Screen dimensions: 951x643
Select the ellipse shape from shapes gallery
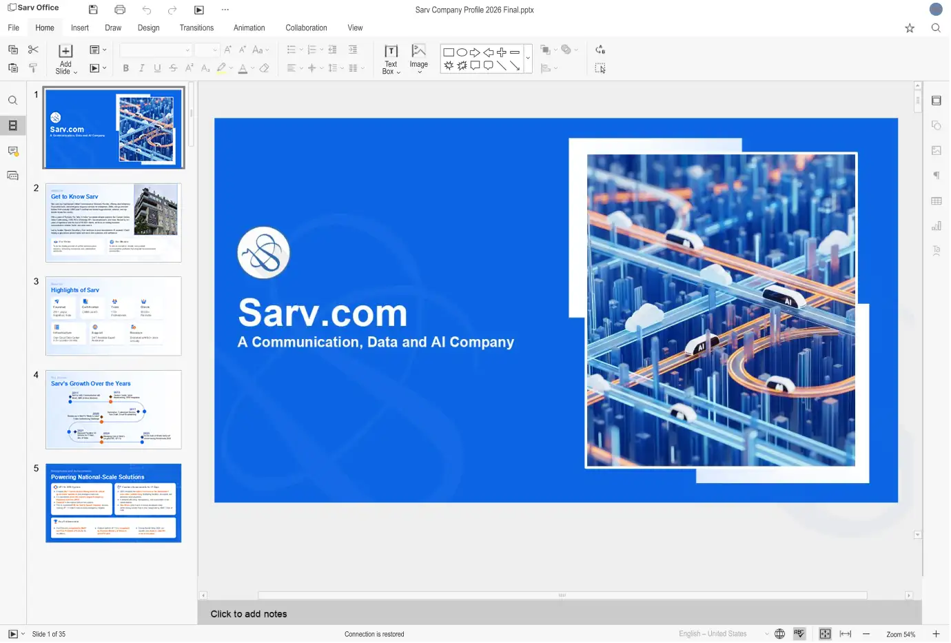tap(462, 52)
